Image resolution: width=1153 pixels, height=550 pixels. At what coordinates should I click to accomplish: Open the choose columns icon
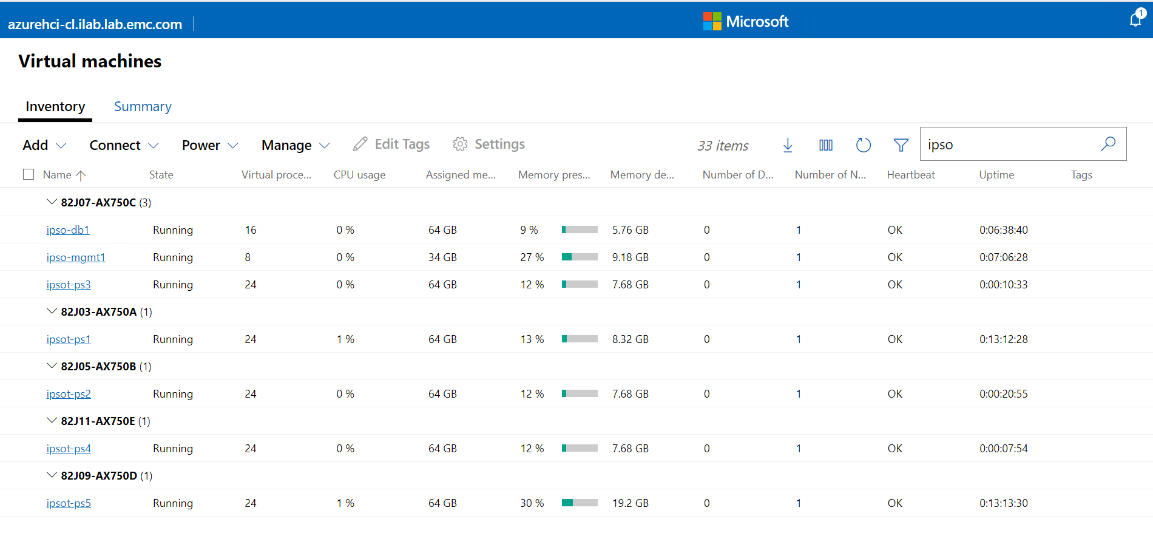click(x=826, y=145)
